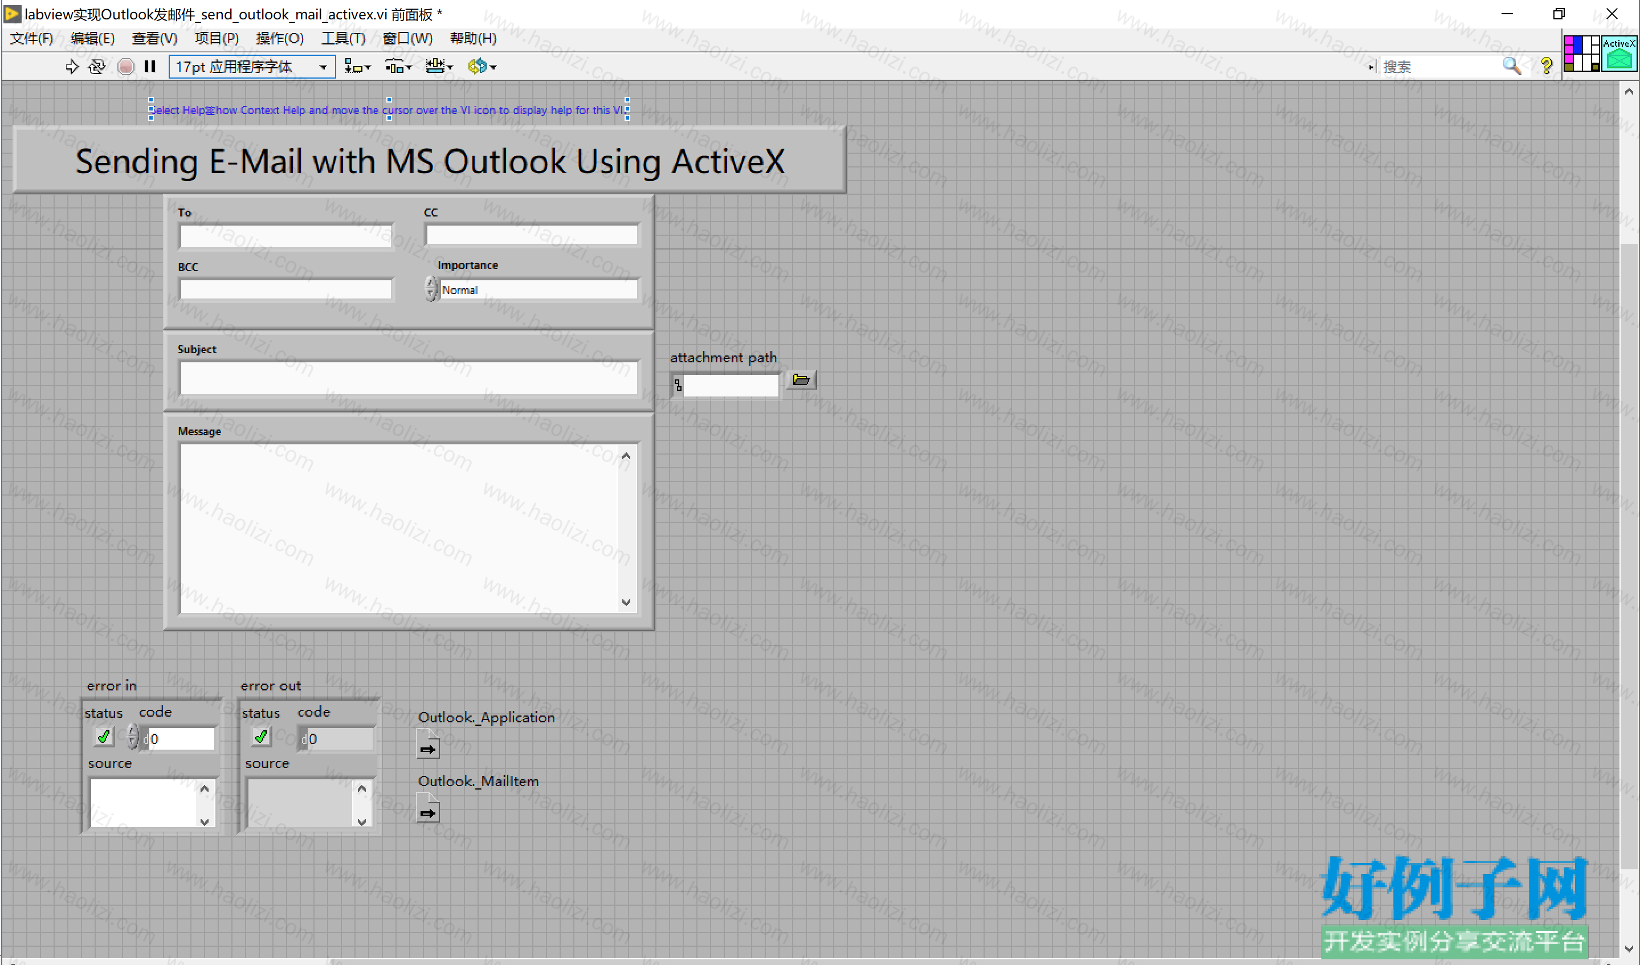Open the font dropdown showing 17pt
The height and width of the screenshot is (965, 1640).
pos(252,67)
